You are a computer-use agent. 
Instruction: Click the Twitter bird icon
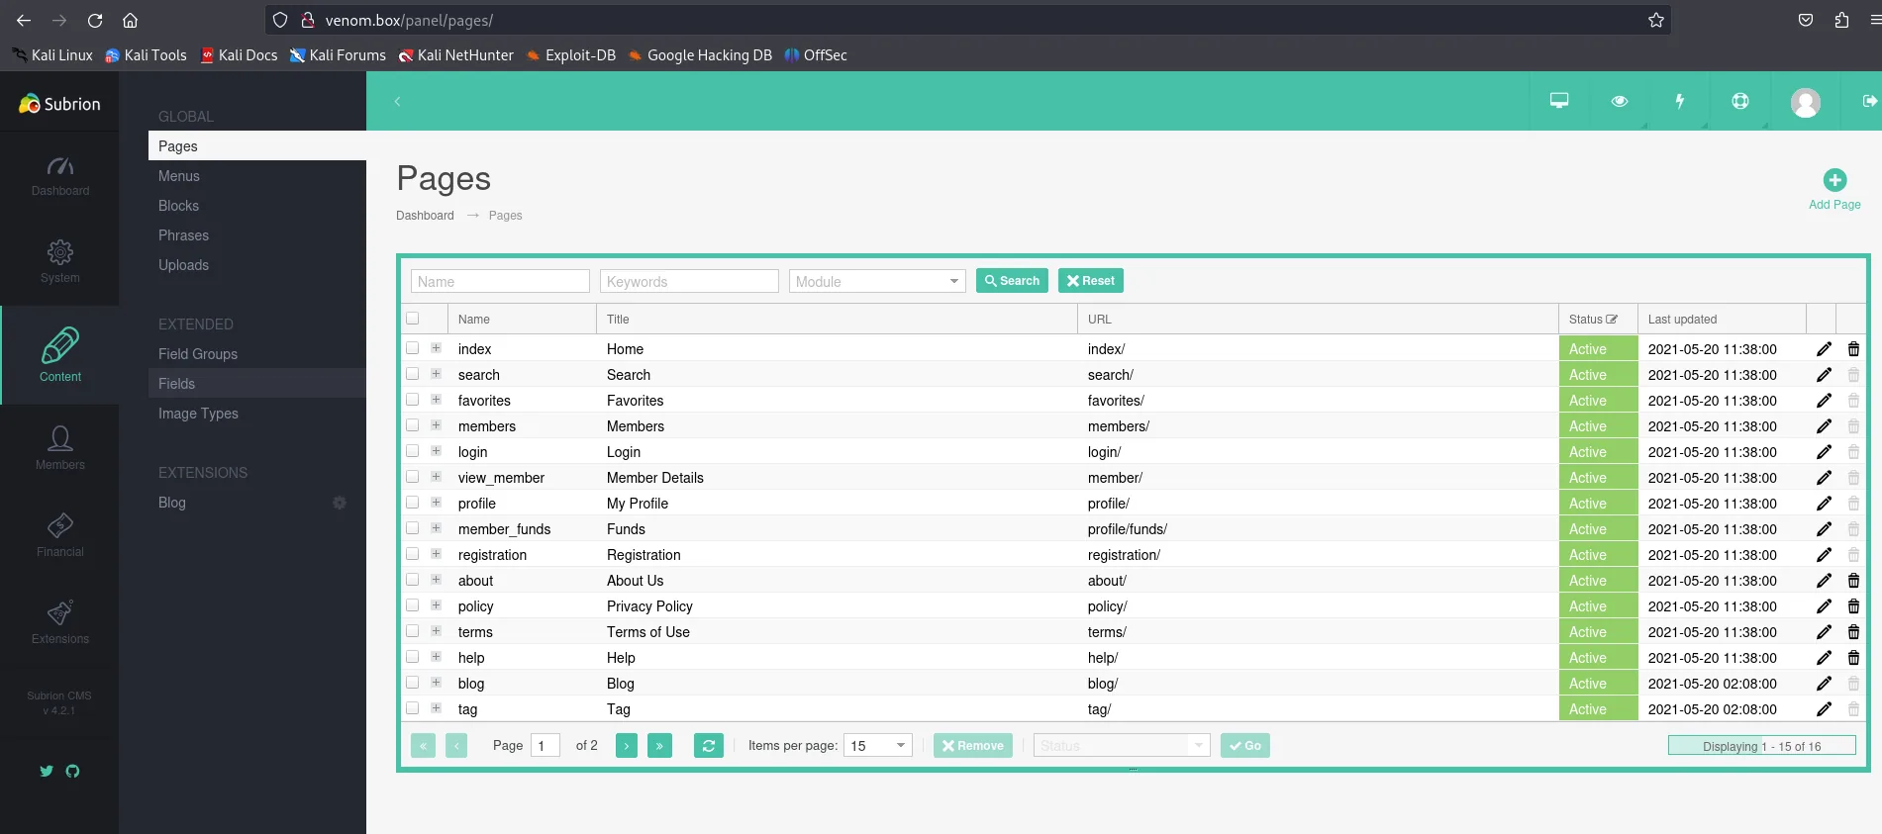47,771
